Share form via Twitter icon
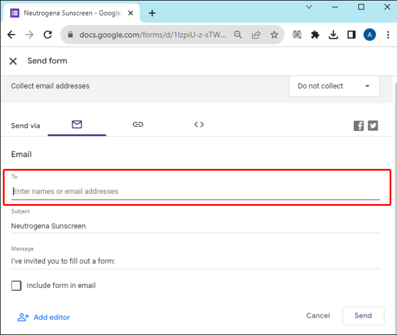The image size is (397, 335). 373,126
